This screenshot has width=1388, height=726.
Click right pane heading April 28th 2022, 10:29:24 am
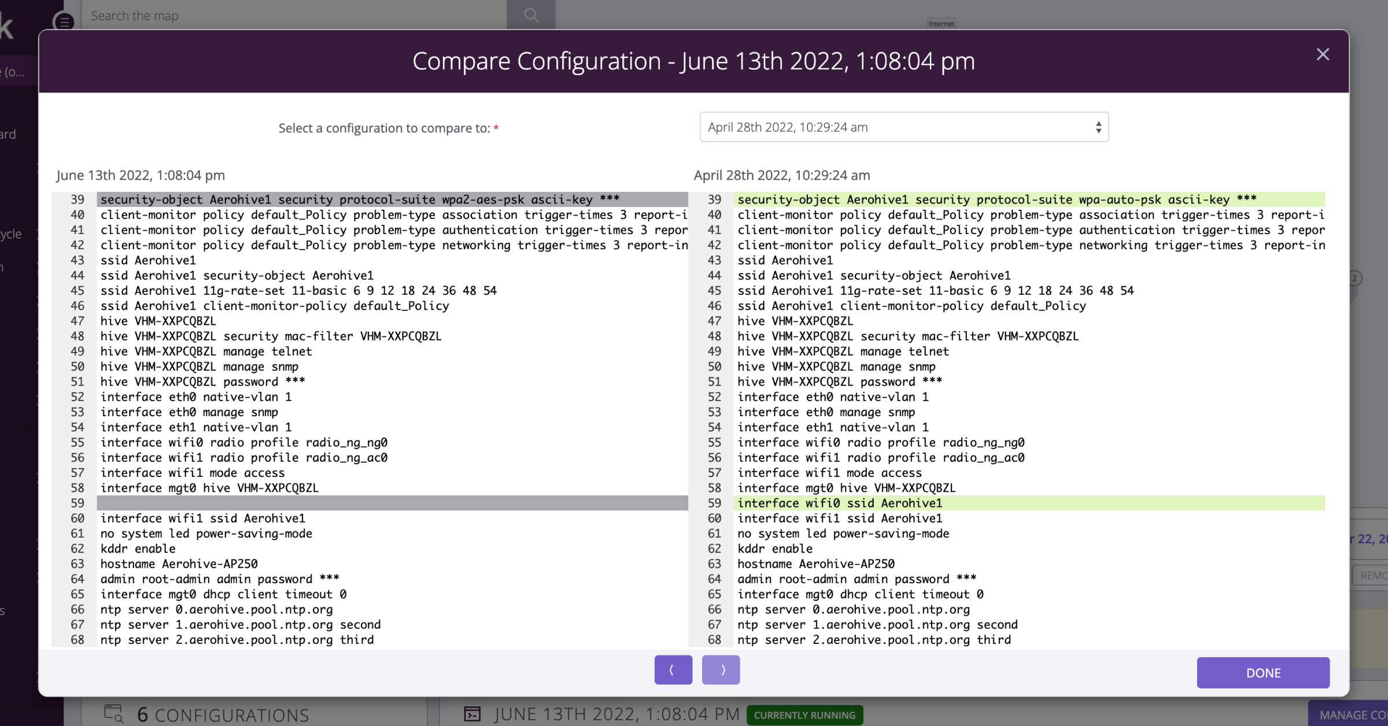coord(782,175)
